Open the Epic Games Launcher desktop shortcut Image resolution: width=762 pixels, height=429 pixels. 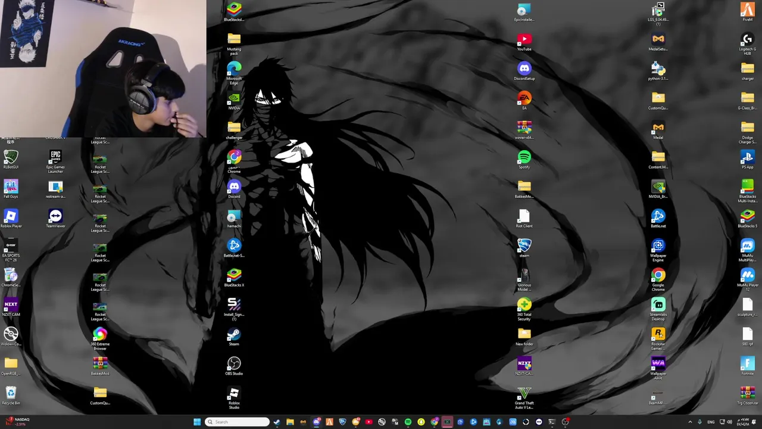point(55,161)
